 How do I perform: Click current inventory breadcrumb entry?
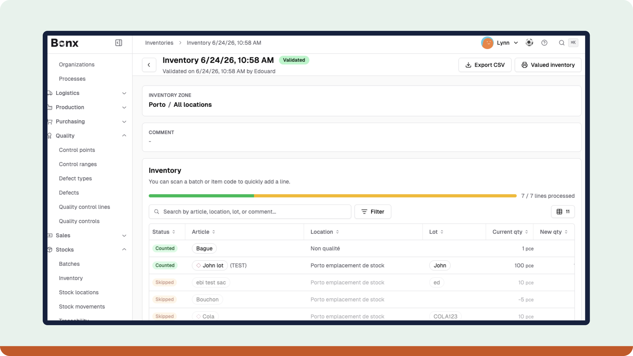tap(224, 43)
